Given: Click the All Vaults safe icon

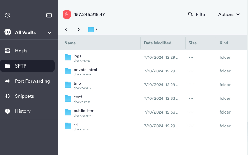Looking at the screenshot, I should [x=8, y=32].
